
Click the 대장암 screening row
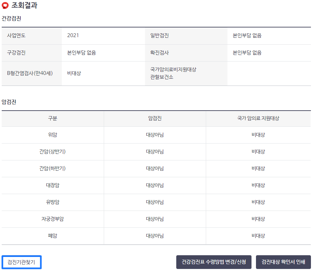52,185
